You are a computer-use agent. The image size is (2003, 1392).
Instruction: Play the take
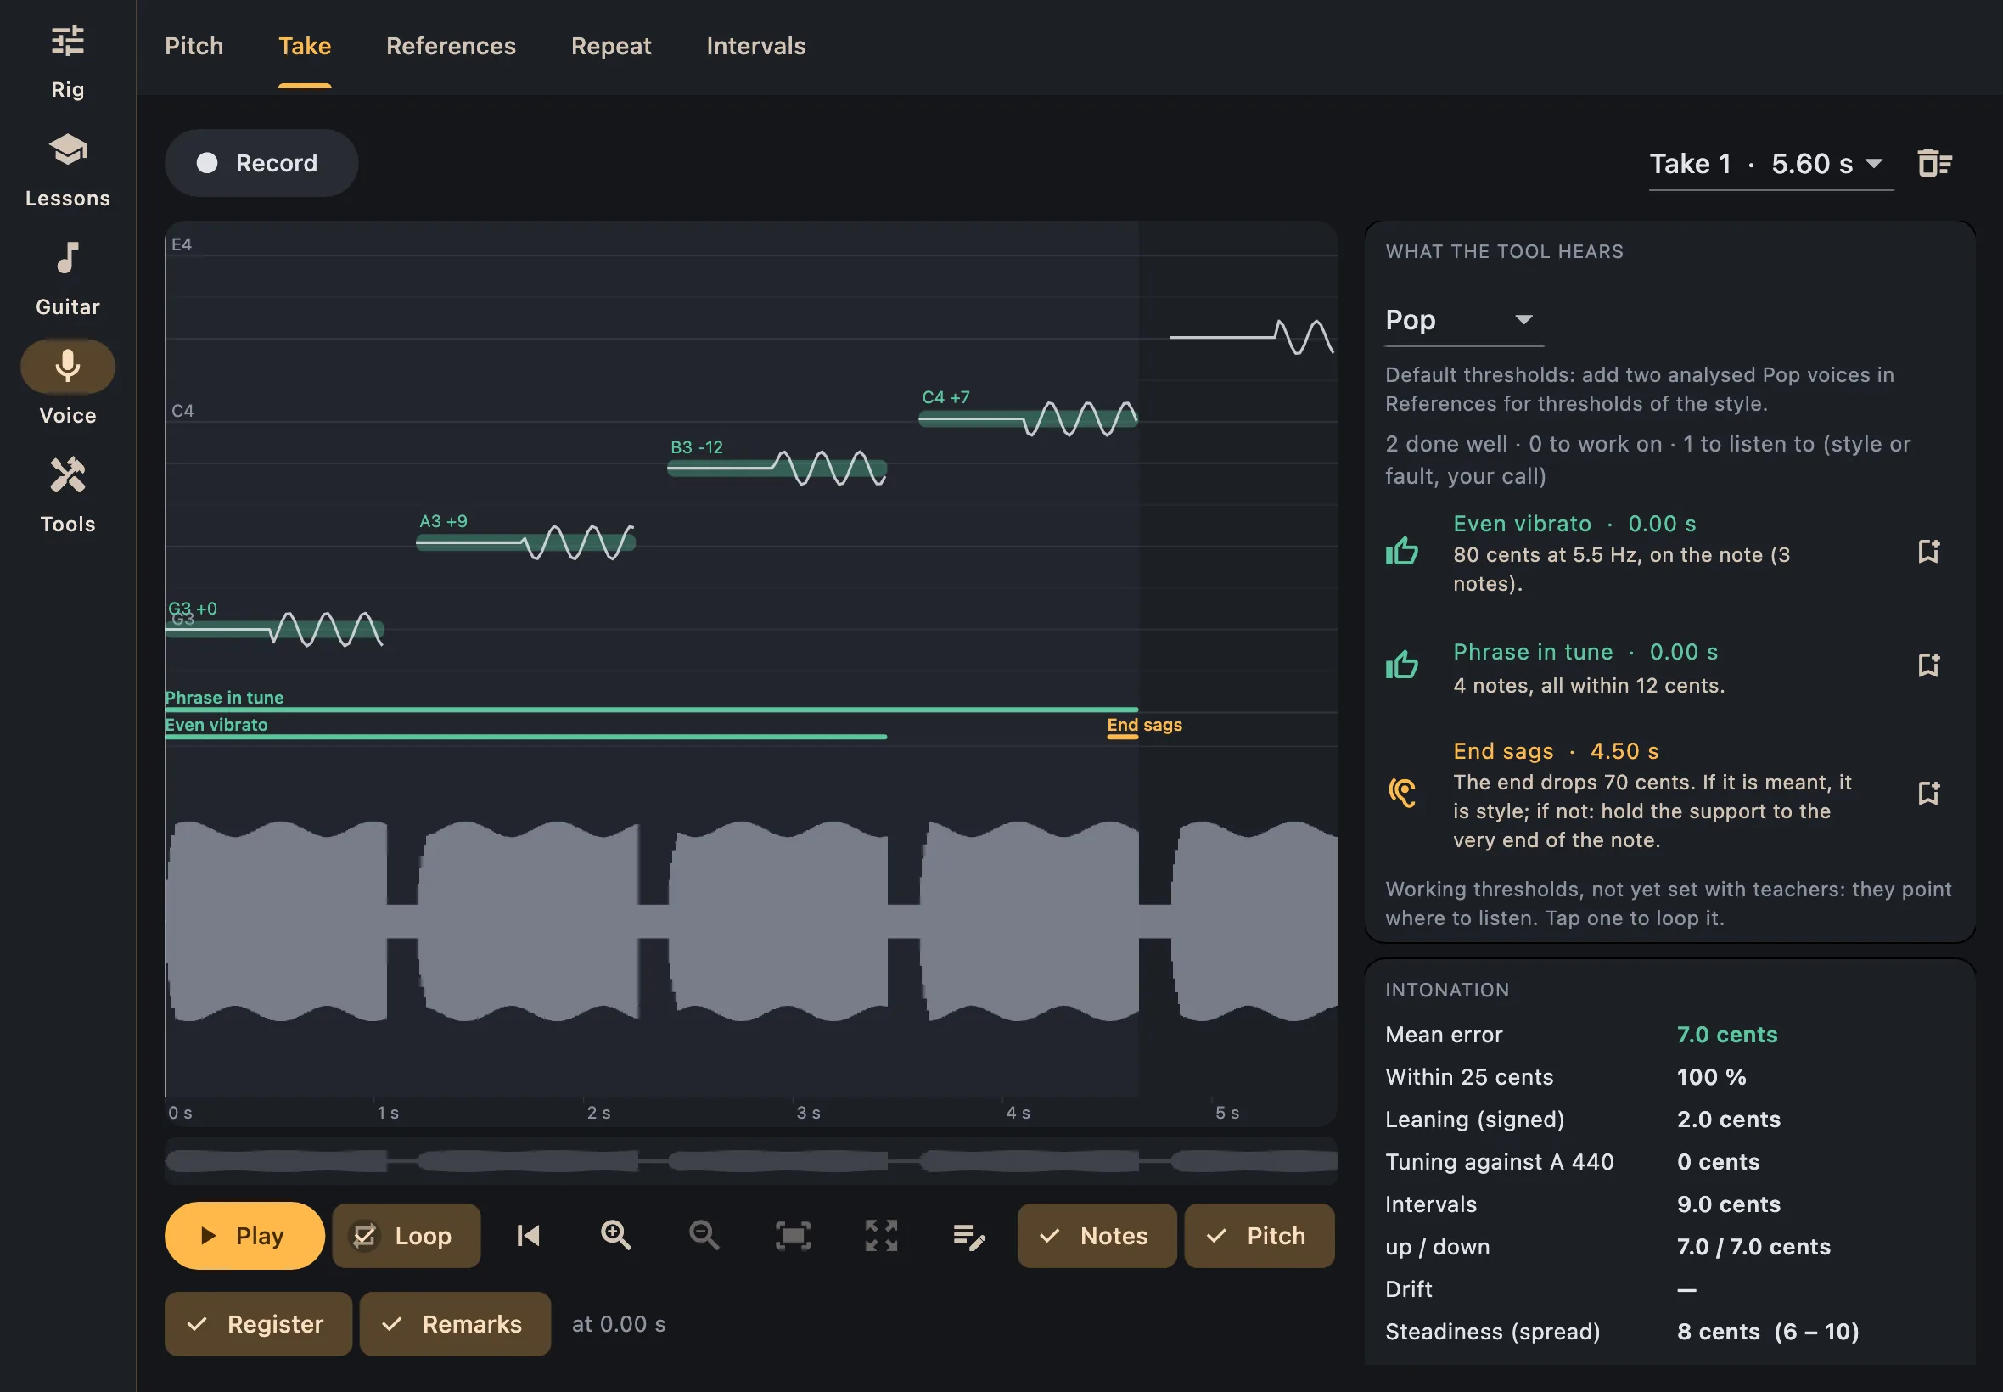244,1235
